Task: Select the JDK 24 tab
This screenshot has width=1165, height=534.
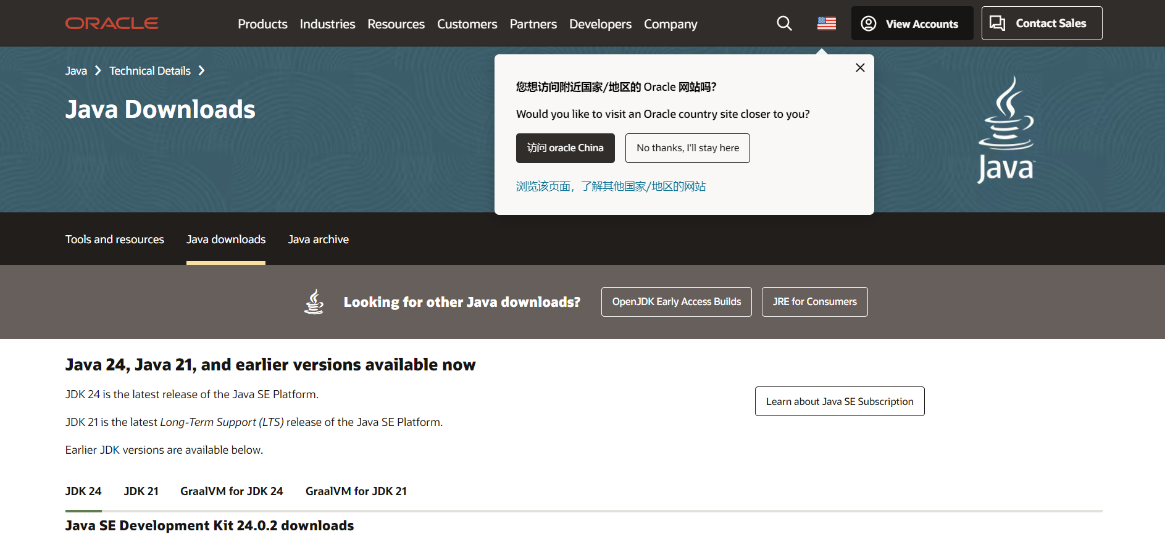Action: point(83,491)
